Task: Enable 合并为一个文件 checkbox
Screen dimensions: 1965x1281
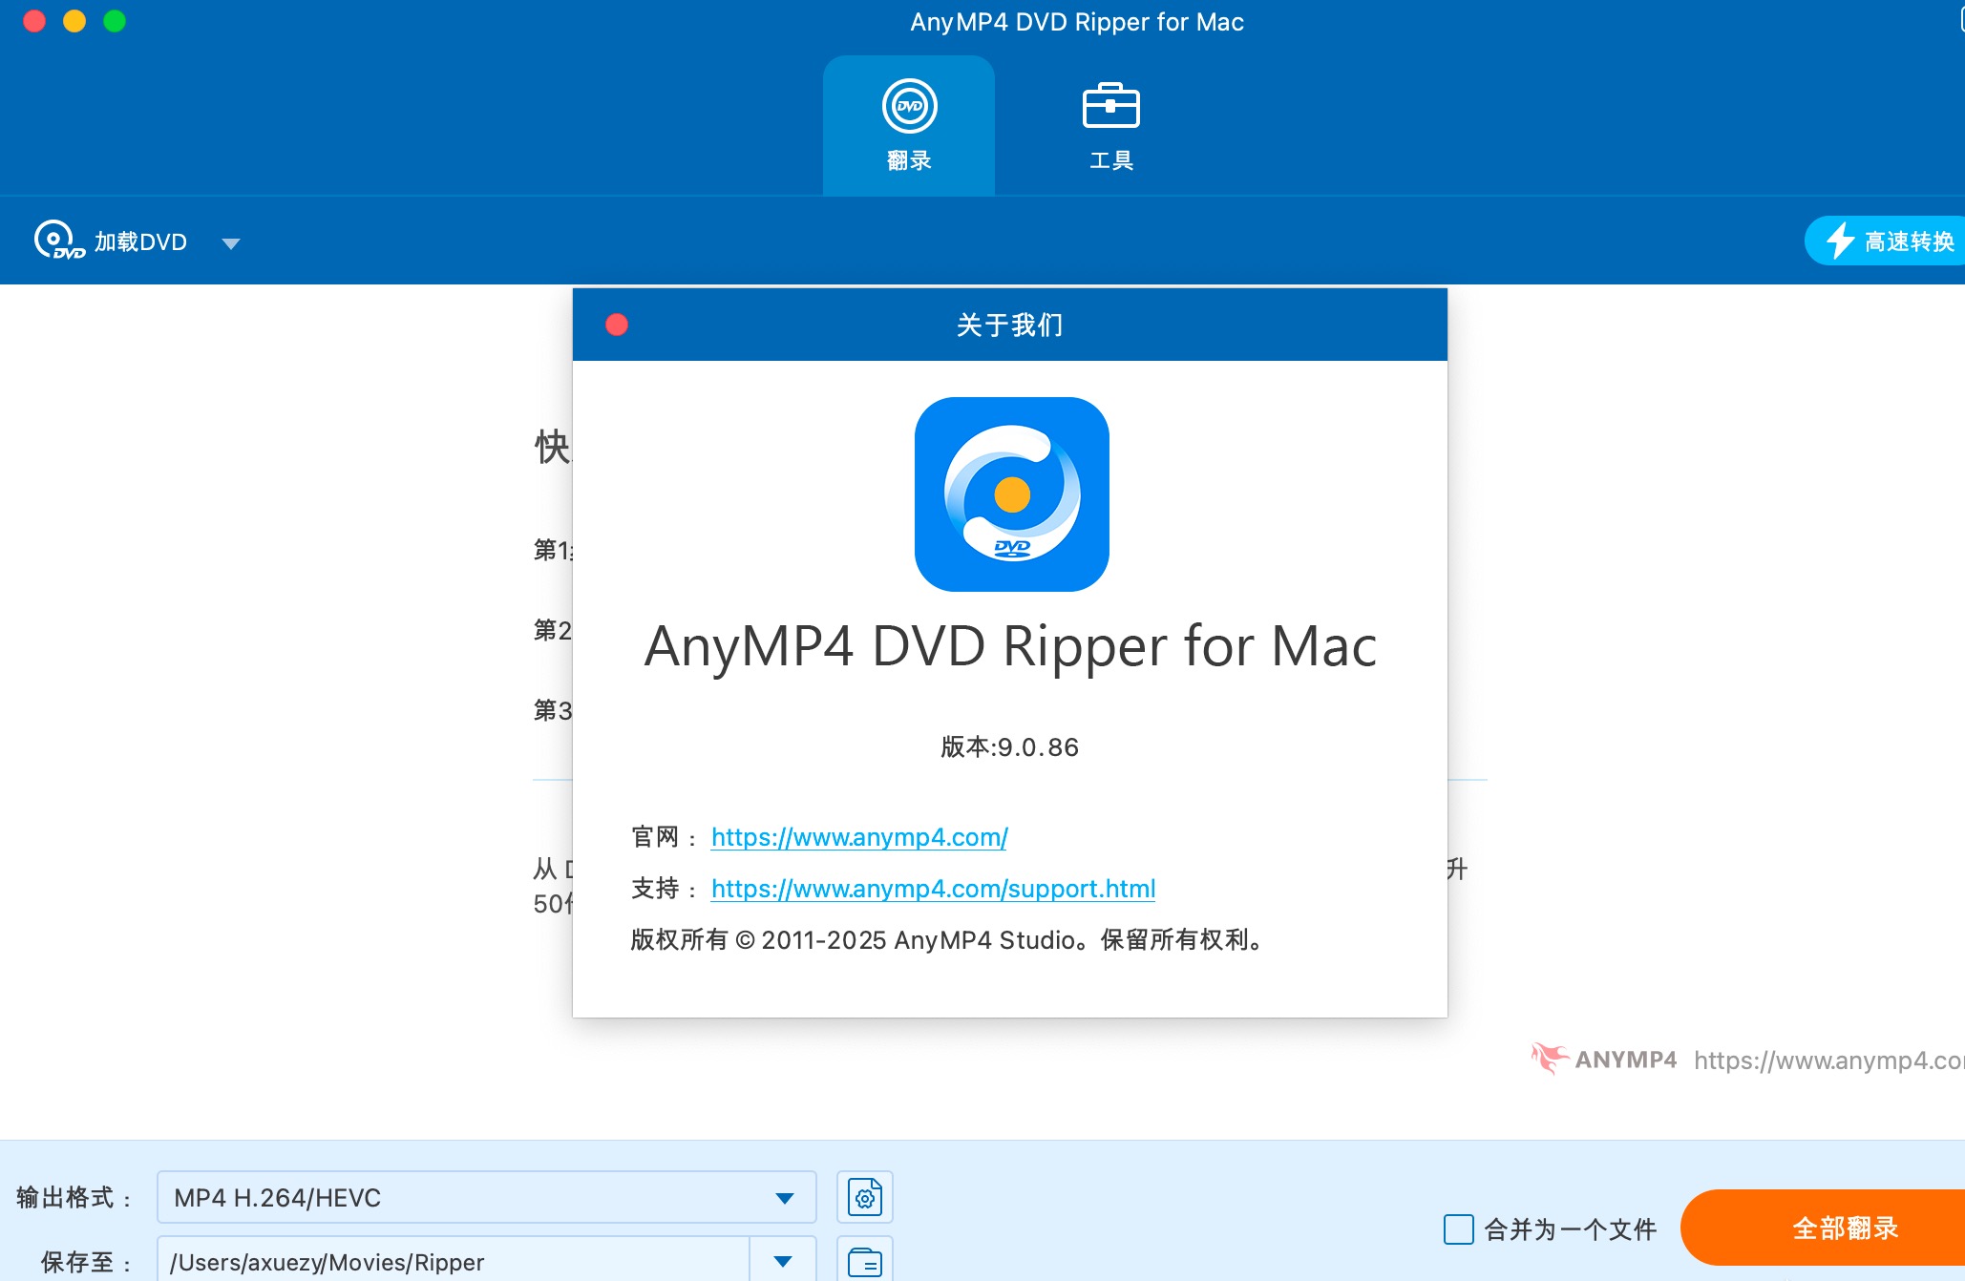Action: click(1459, 1228)
